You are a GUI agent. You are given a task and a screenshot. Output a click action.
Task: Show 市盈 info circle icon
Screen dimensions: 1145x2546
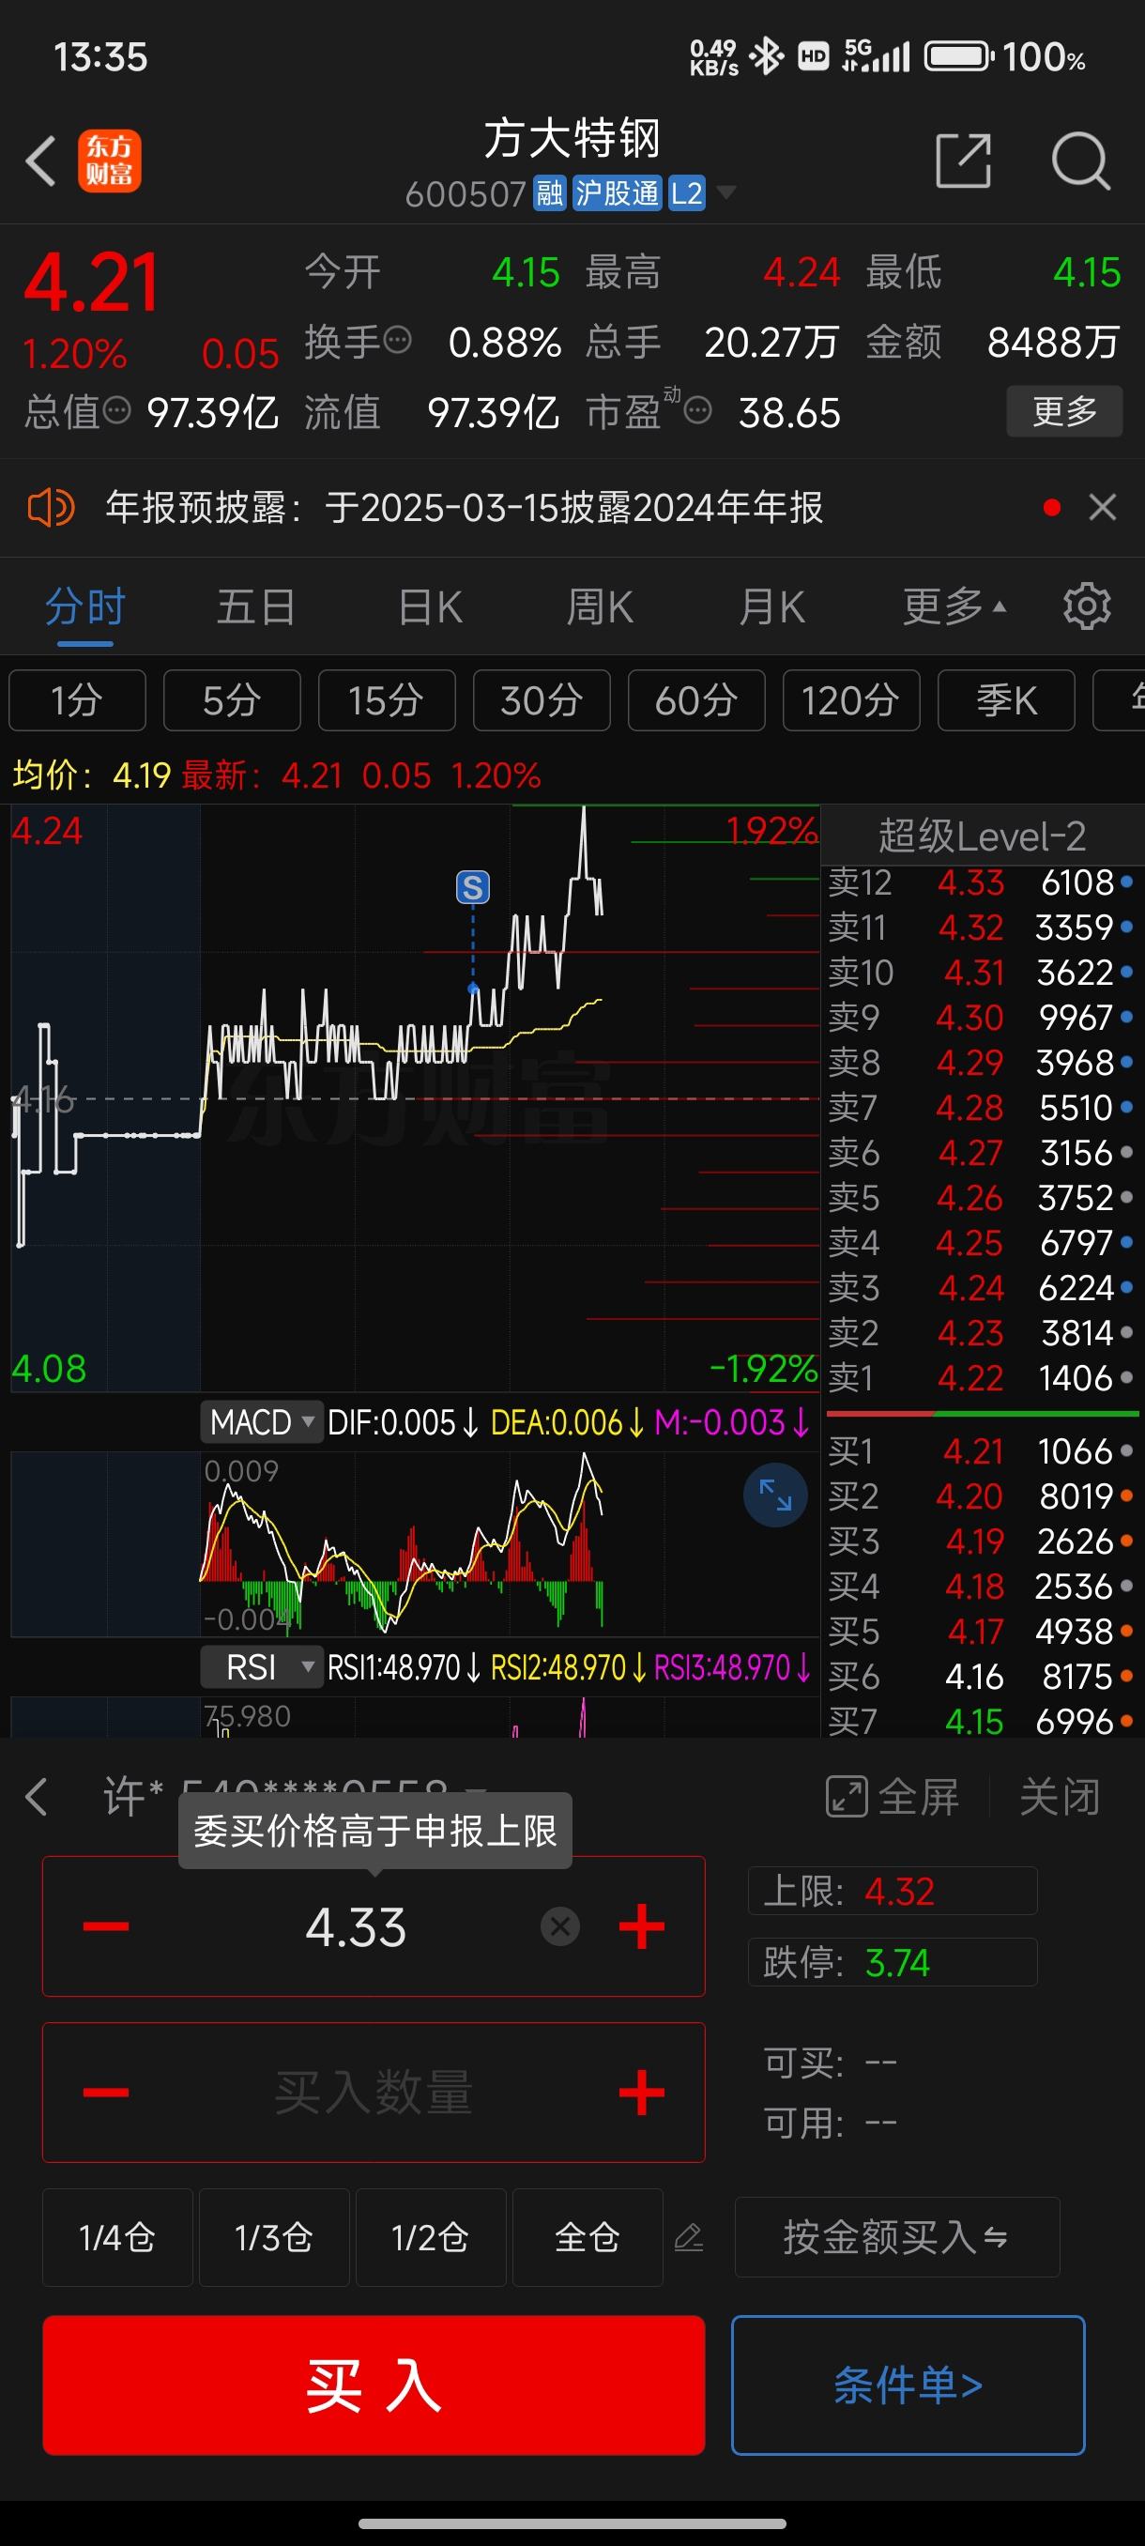697,411
